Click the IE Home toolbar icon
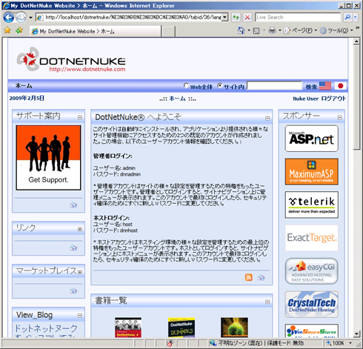Viewport: 363px width, 349px height. pos(241,30)
